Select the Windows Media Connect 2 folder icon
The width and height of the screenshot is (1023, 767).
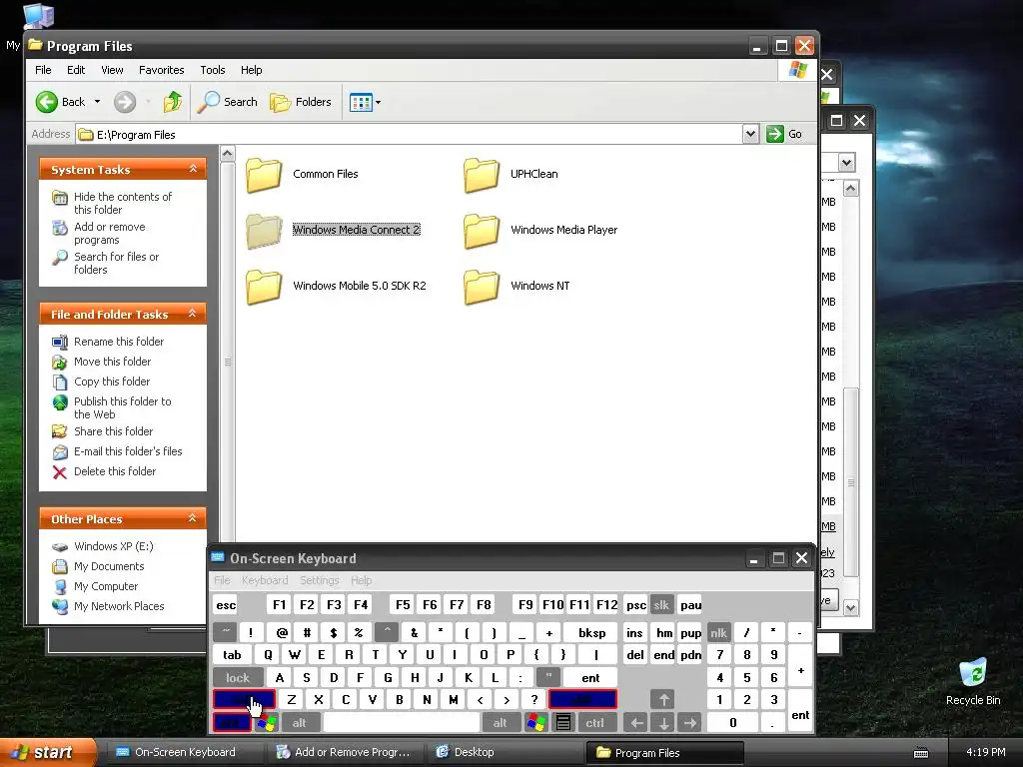(264, 231)
